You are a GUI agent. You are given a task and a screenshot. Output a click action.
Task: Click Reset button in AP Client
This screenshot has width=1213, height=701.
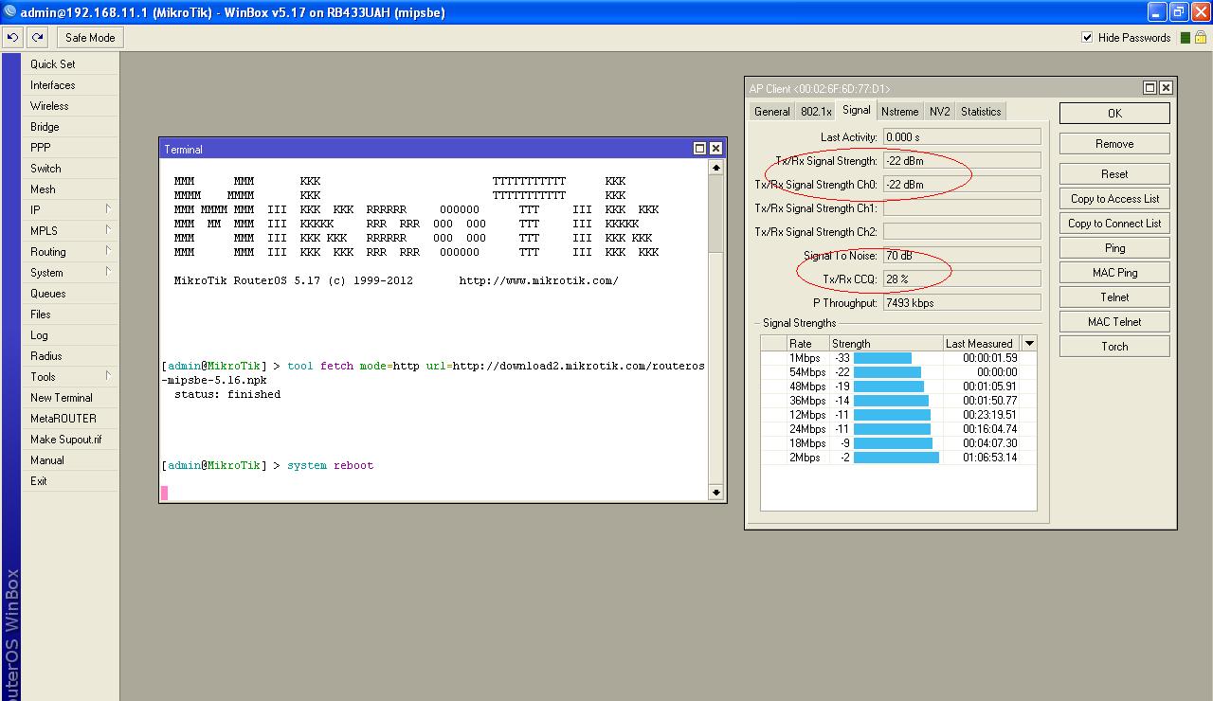1114,174
